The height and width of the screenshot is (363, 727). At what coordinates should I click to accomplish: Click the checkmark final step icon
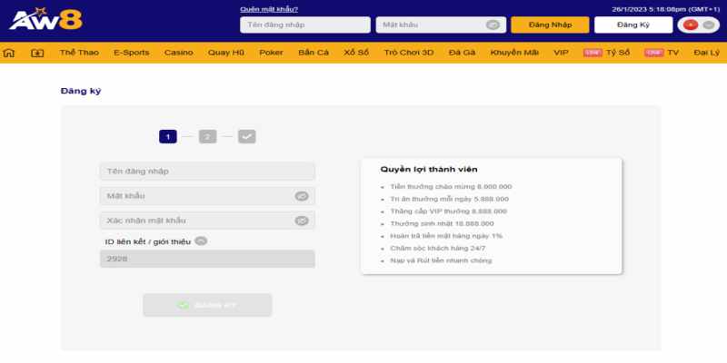pyautogui.click(x=247, y=137)
